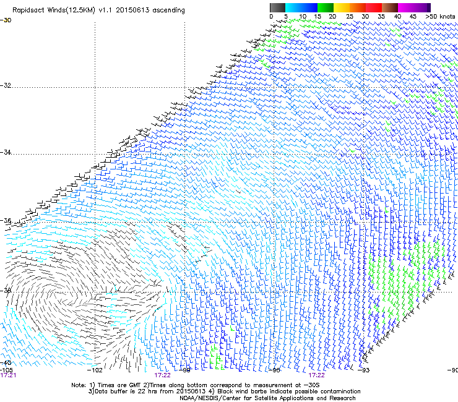Select the yellow 20-25 knots color segment
458x402 pixels.
342,7
